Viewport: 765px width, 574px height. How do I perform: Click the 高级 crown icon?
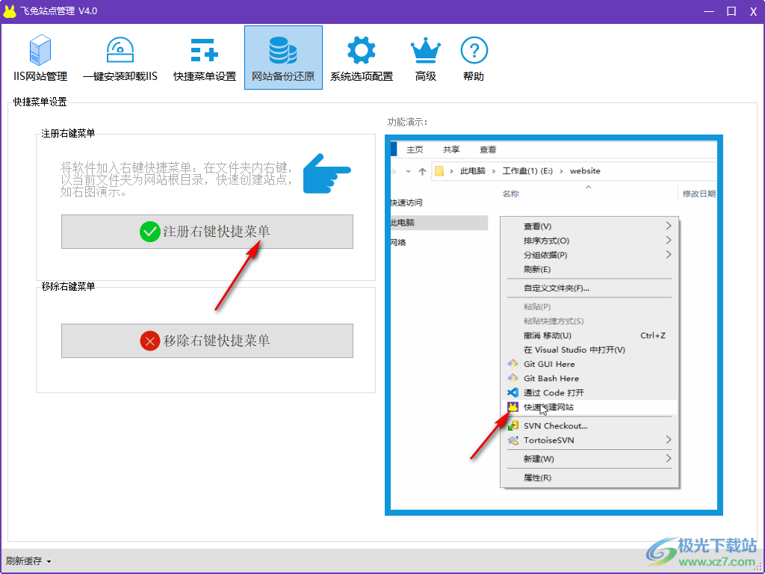(426, 51)
